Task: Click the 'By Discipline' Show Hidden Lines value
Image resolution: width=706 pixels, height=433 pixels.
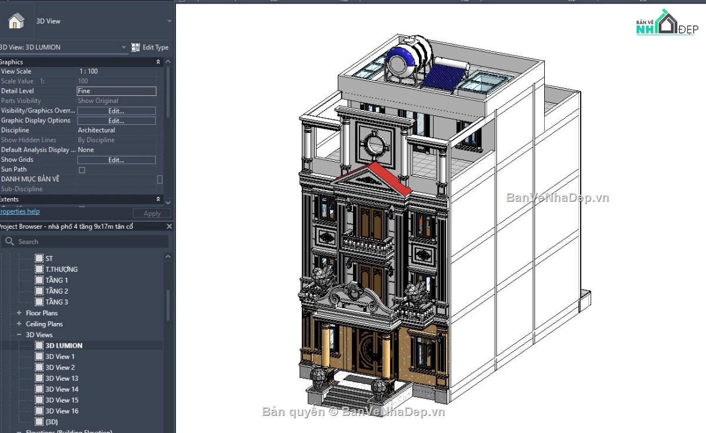Action: coord(96,140)
